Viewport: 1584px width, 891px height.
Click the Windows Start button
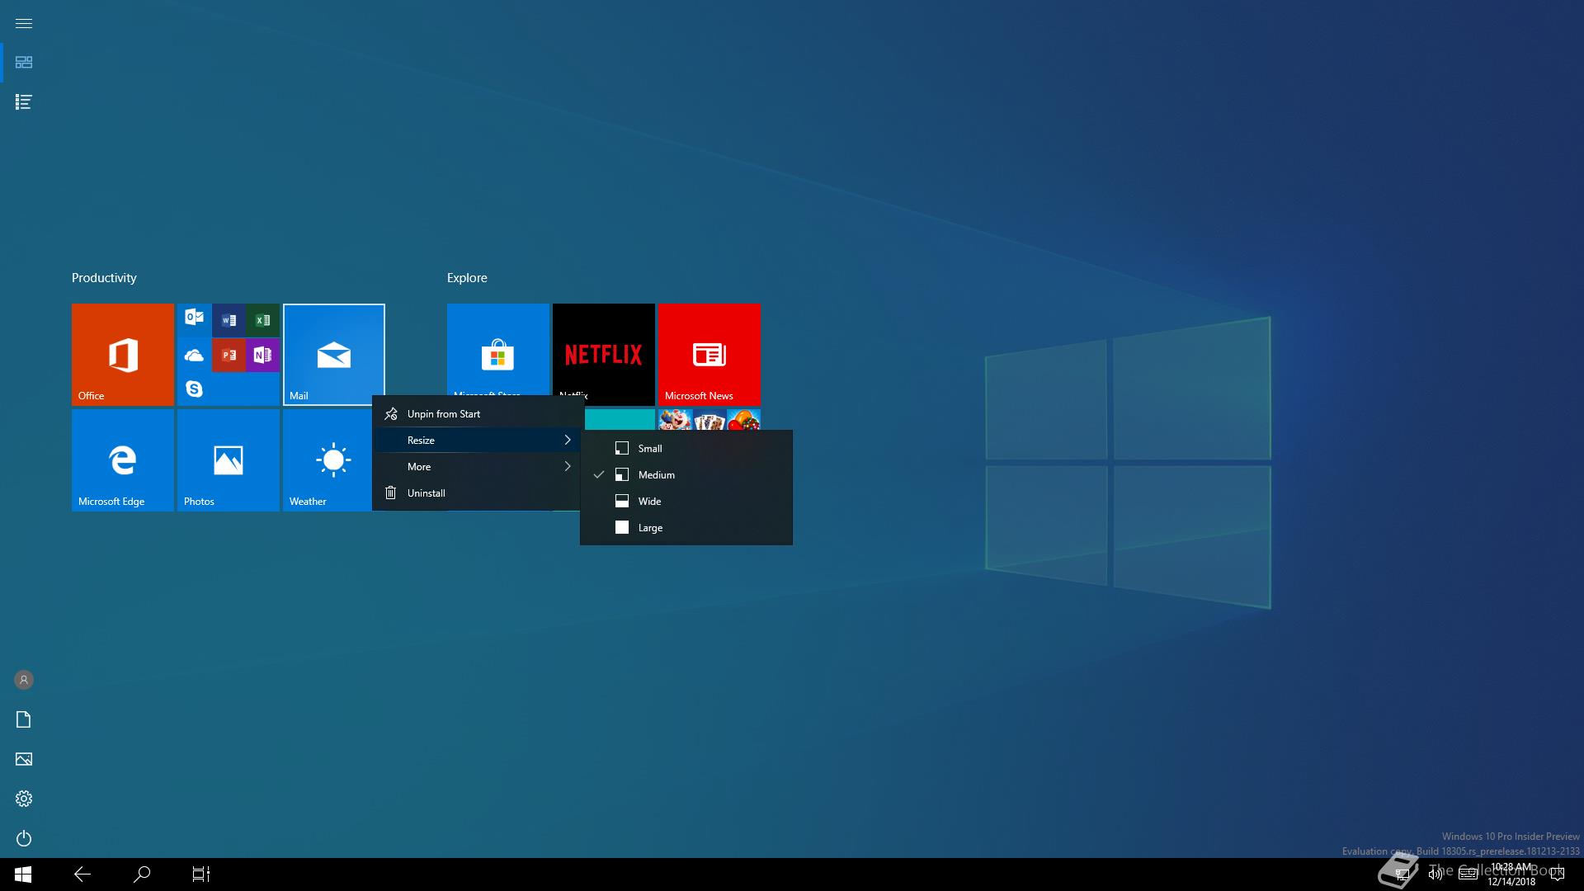[x=23, y=874]
